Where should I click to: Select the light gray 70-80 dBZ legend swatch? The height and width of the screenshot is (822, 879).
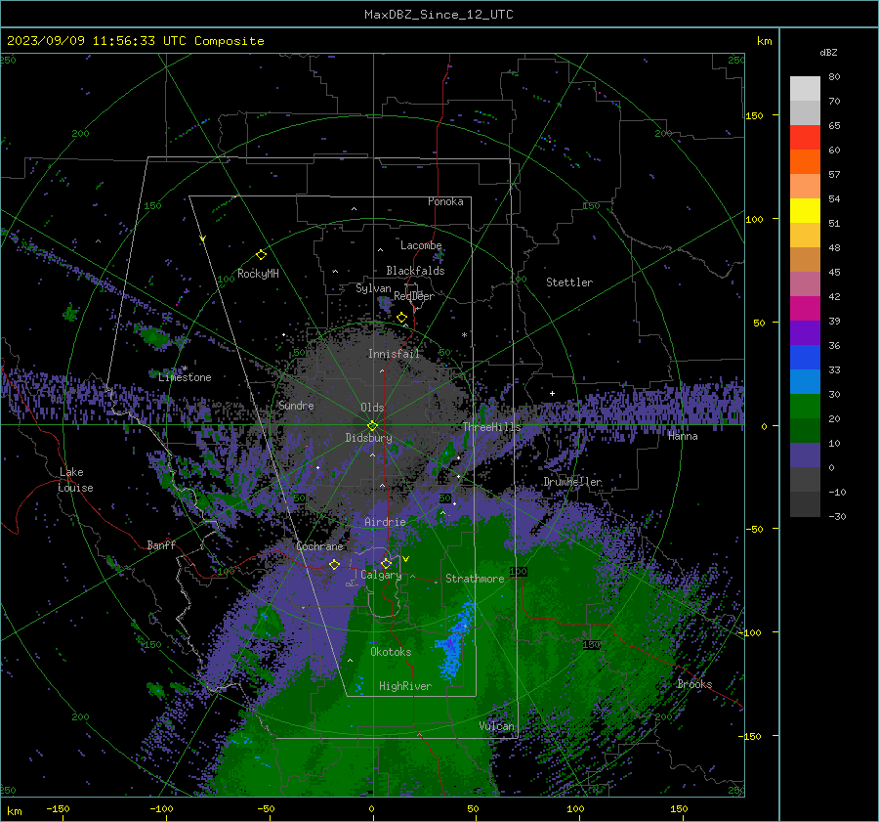coord(805,89)
